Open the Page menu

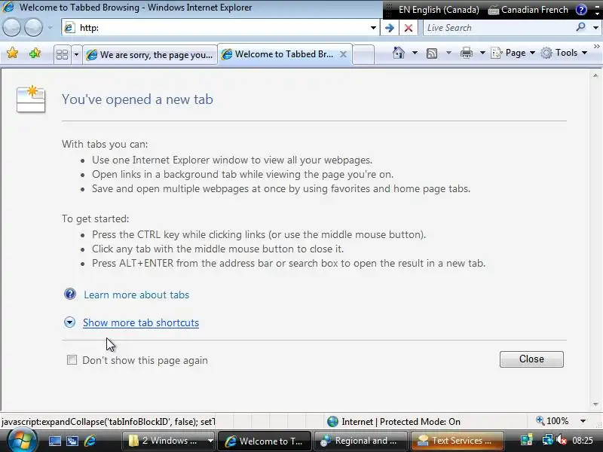513,53
